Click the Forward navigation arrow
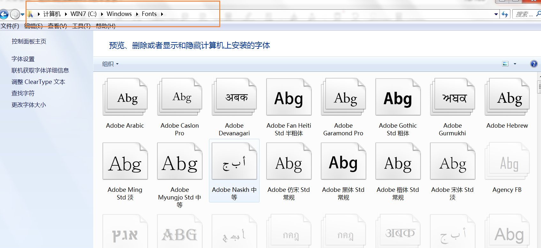The height and width of the screenshot is (248, 541). pos(15,14)
